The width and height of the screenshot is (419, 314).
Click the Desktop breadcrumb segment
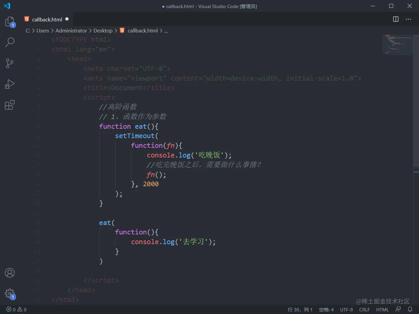pyautogui.click(x=103, y=30)
